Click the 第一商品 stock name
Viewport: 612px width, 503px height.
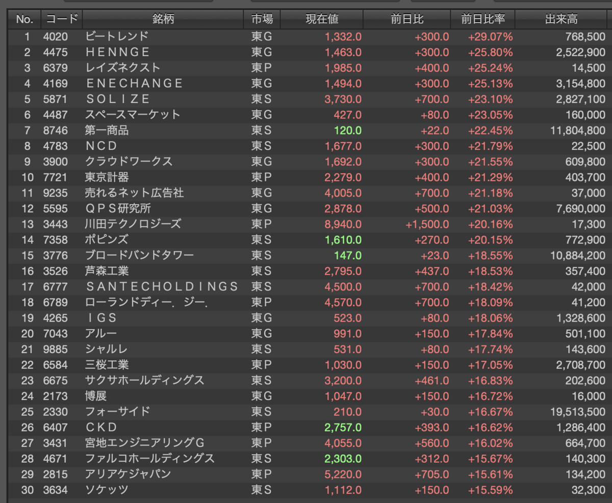click(107, 130)
